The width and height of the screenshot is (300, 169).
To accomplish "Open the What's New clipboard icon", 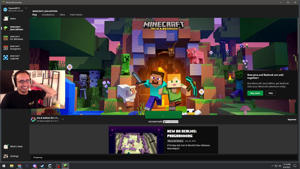I will (6, 146).
